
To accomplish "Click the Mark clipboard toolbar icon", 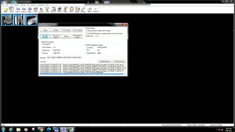I will [71, 10].
